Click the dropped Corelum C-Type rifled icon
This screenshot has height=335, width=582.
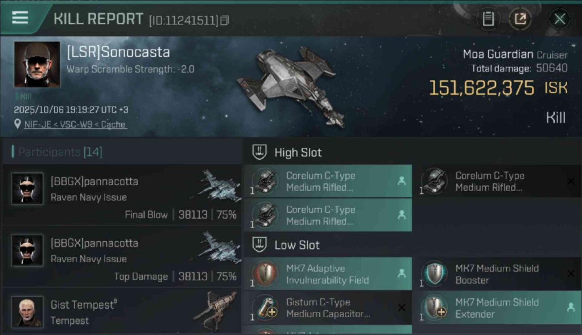(x=434, y=182)
